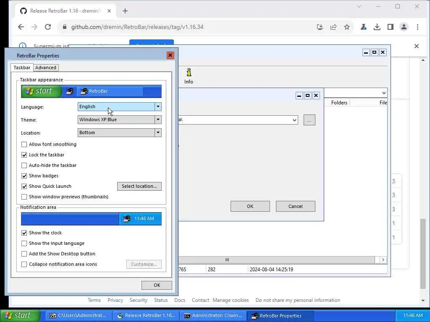Screen dimensions: 430x322
Task: Click the Quick Launch icon in taskbar preview
Action: tap(70, 91)
